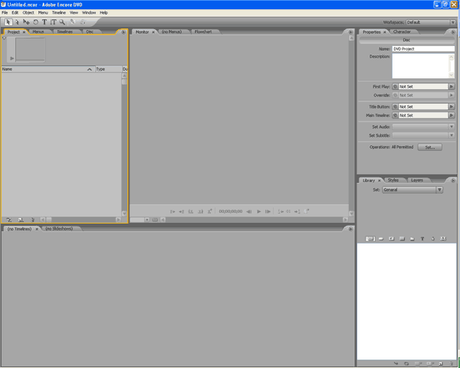Screen dimensions: 460x368
Task: Open the Library Set General dropdown
Action: tap(412, 190)
